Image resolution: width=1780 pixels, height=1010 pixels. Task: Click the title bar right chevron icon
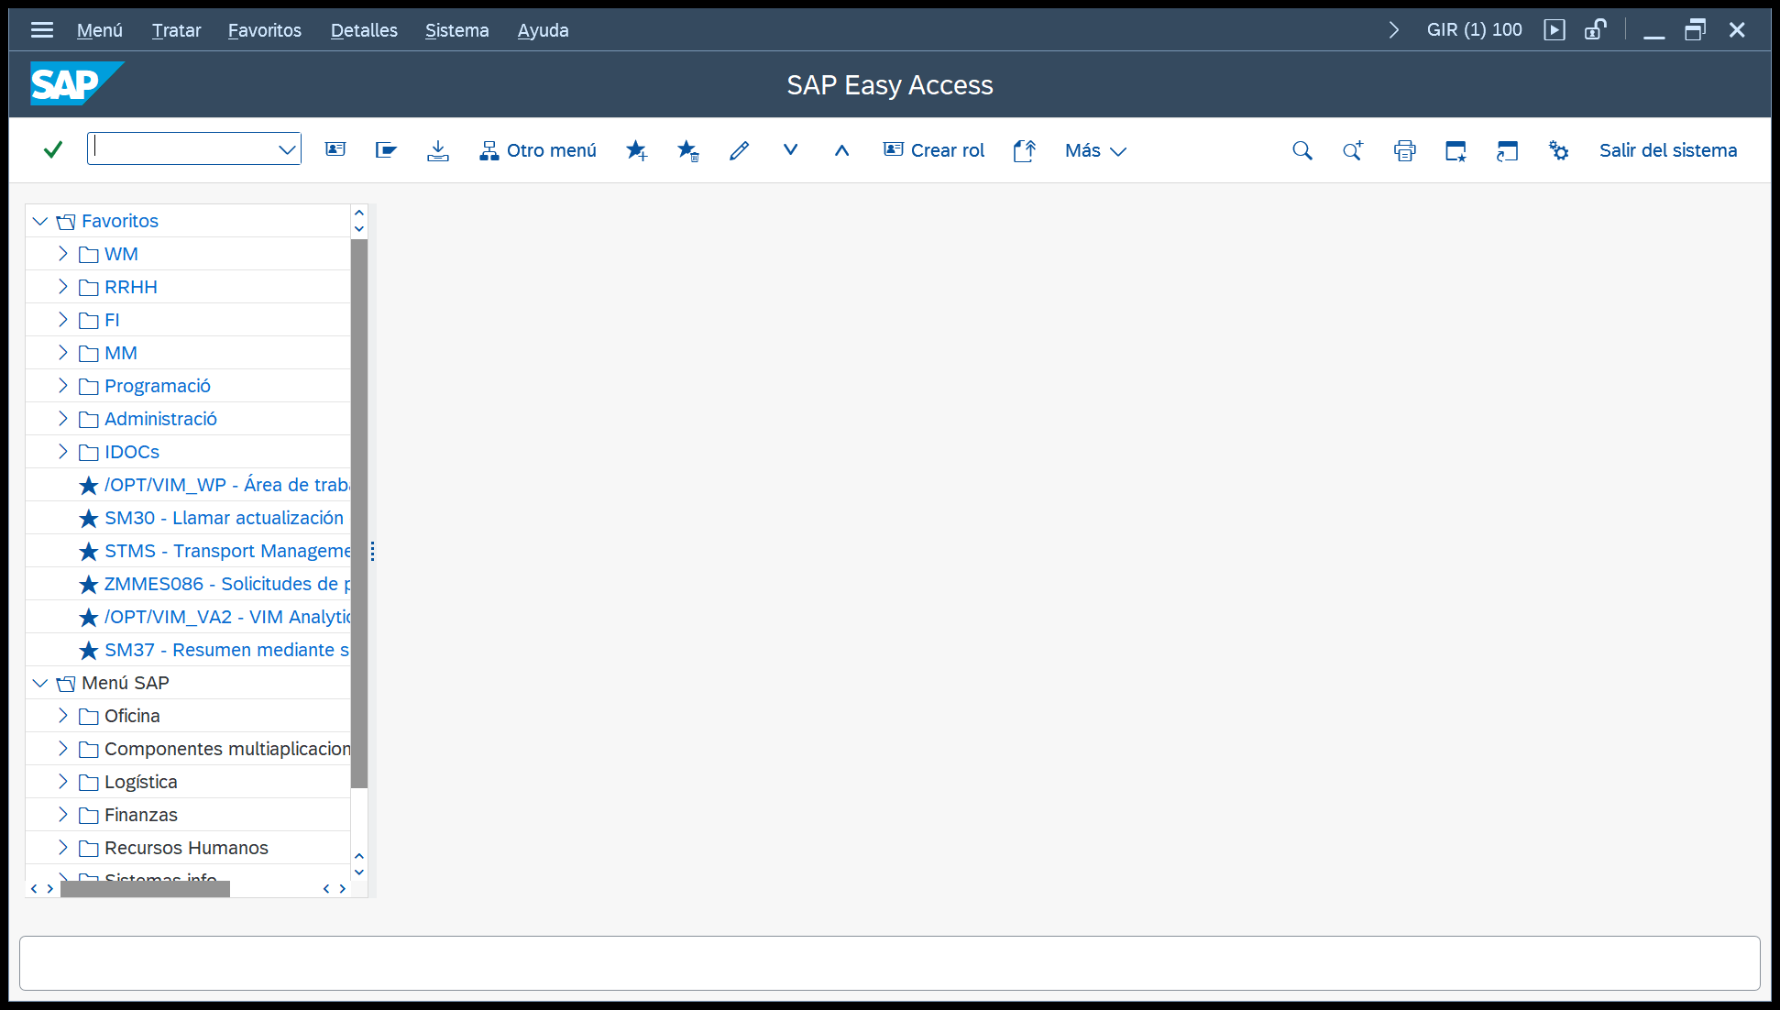(x=1393, y=30)
